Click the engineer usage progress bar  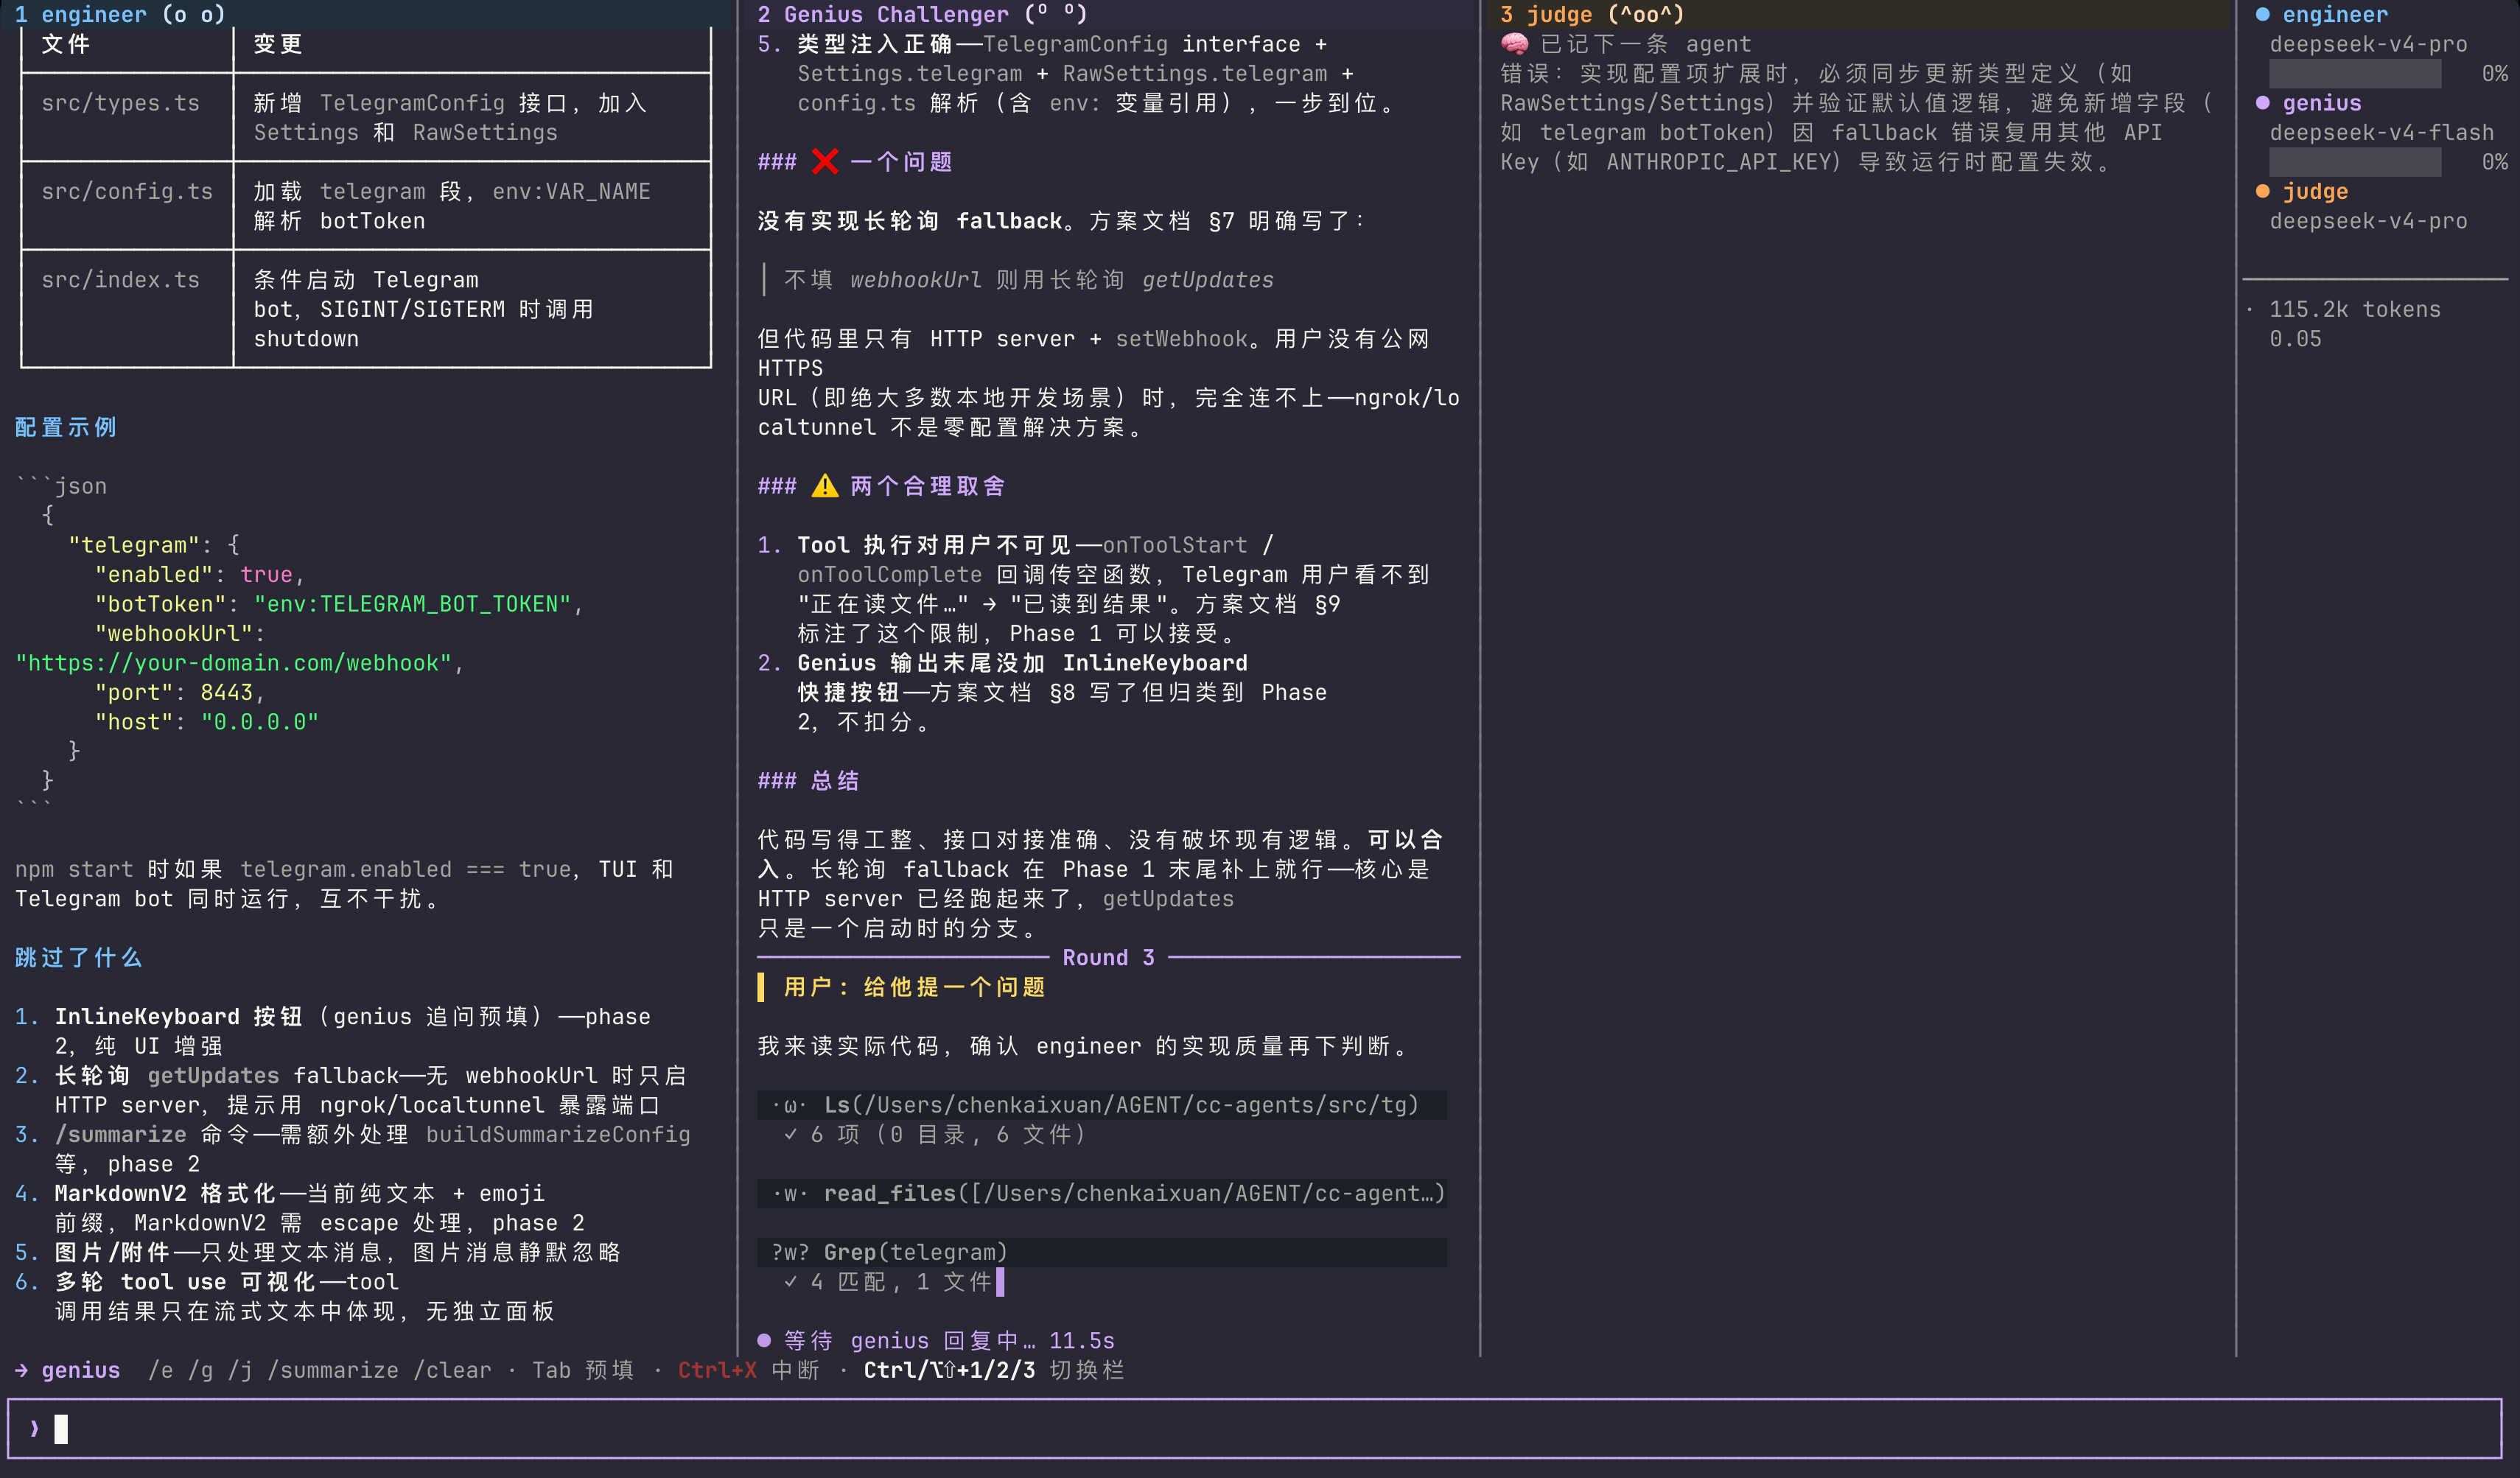(x=2355, y=73)
